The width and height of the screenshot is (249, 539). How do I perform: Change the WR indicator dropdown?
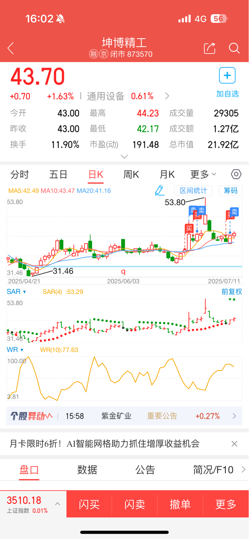tap(15, 350)
